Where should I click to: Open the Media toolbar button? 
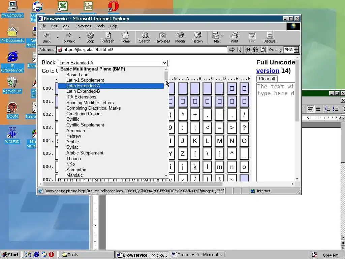(180, 38)
